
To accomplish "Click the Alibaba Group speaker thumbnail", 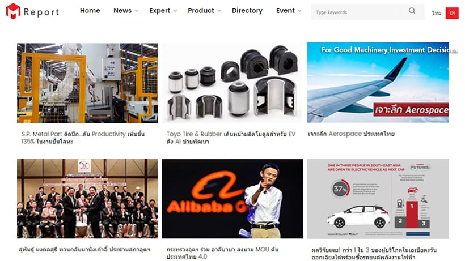I will click(232, 199).
